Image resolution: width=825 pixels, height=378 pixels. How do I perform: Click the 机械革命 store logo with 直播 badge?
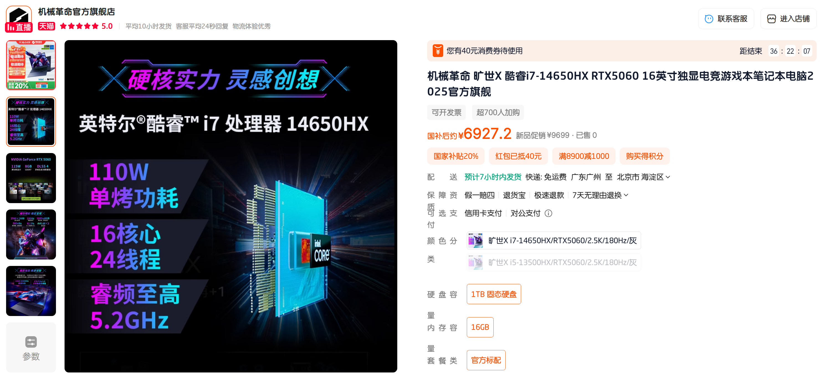pyautogui.click(x=19, y=19)
